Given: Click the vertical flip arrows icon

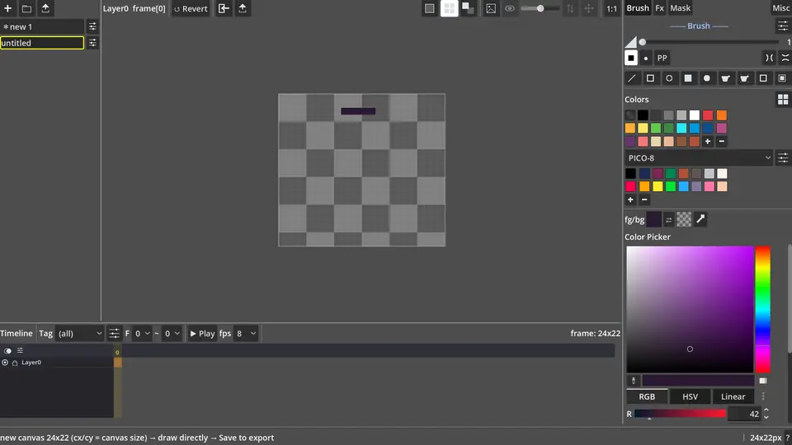Looking at the screenshot, I should (x=570, y=8).
